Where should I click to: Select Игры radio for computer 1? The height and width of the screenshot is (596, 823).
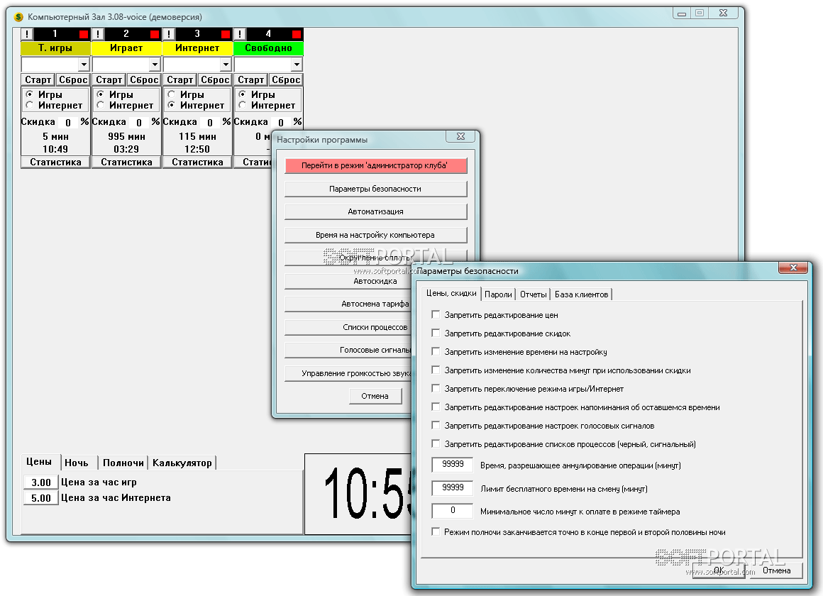point(30,94)
